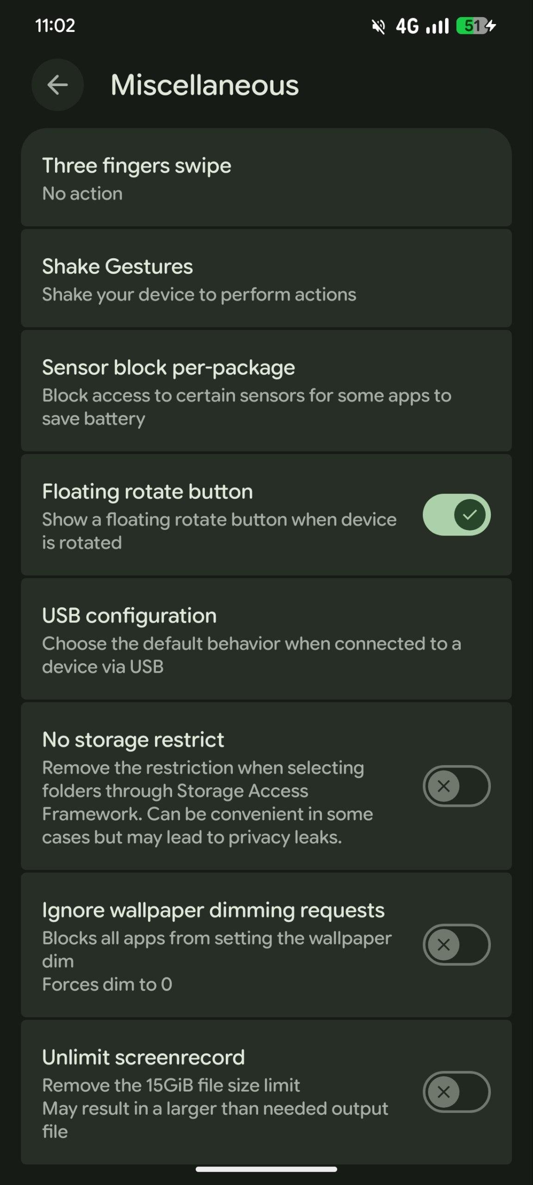Screen dimensions: 533x1185
Task: Tap the back arrow icon
Action: 57,85
